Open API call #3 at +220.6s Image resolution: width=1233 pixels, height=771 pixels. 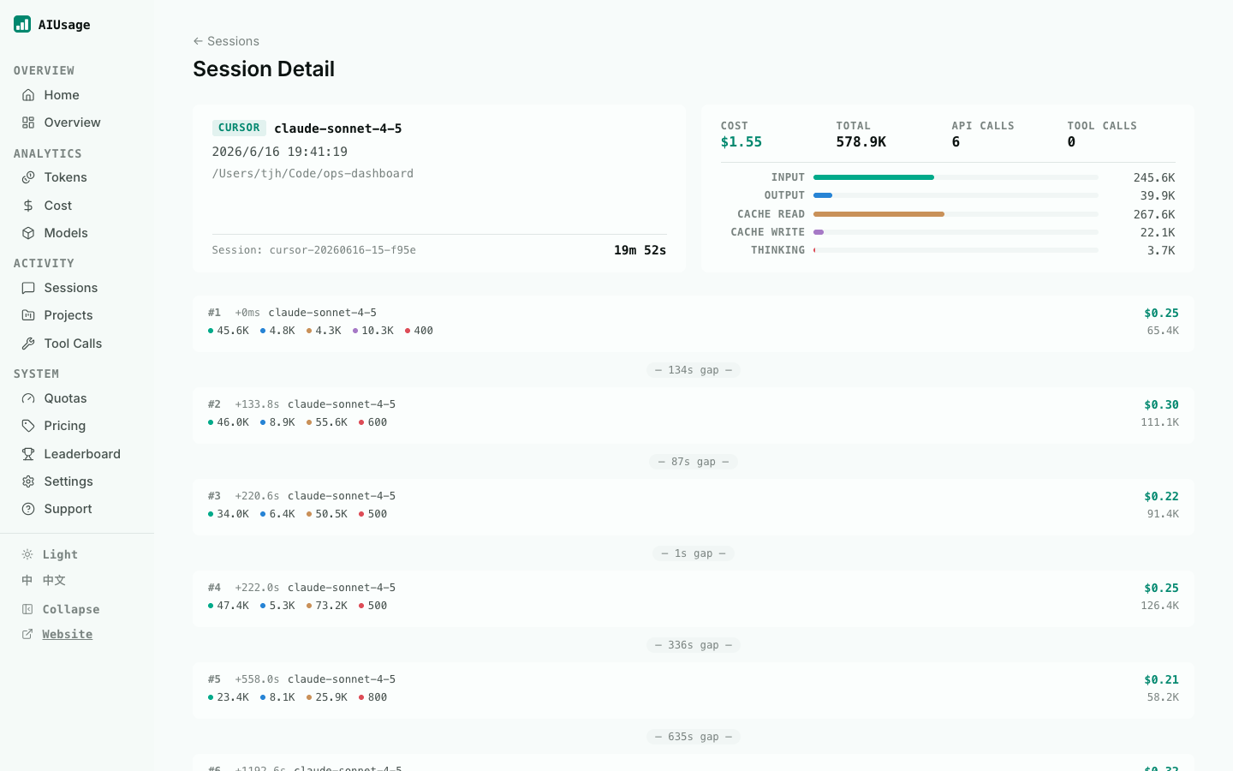pyautogui.click(x=694, y=505)
